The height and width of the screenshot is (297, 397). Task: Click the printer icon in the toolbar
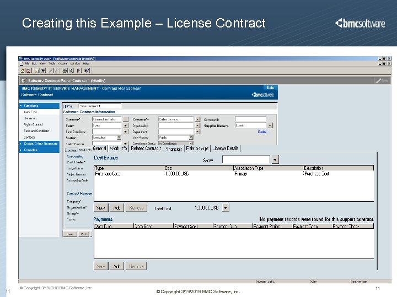tap(65, 71)
